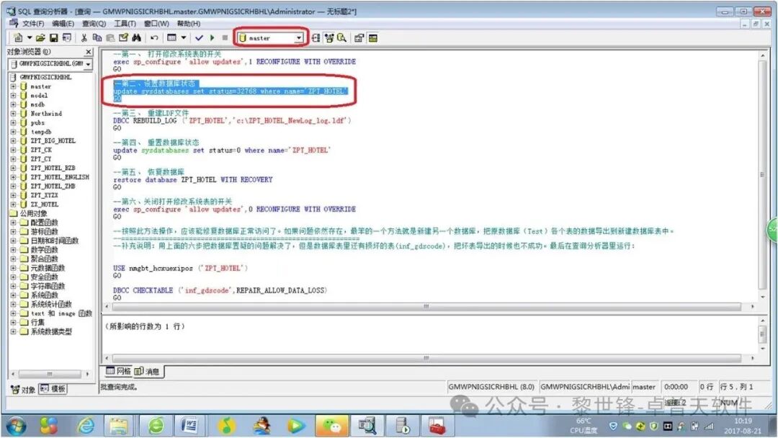Select the ZX_HOTEL database in tree
The image size is (778, 438).
(x=44, y=205)
